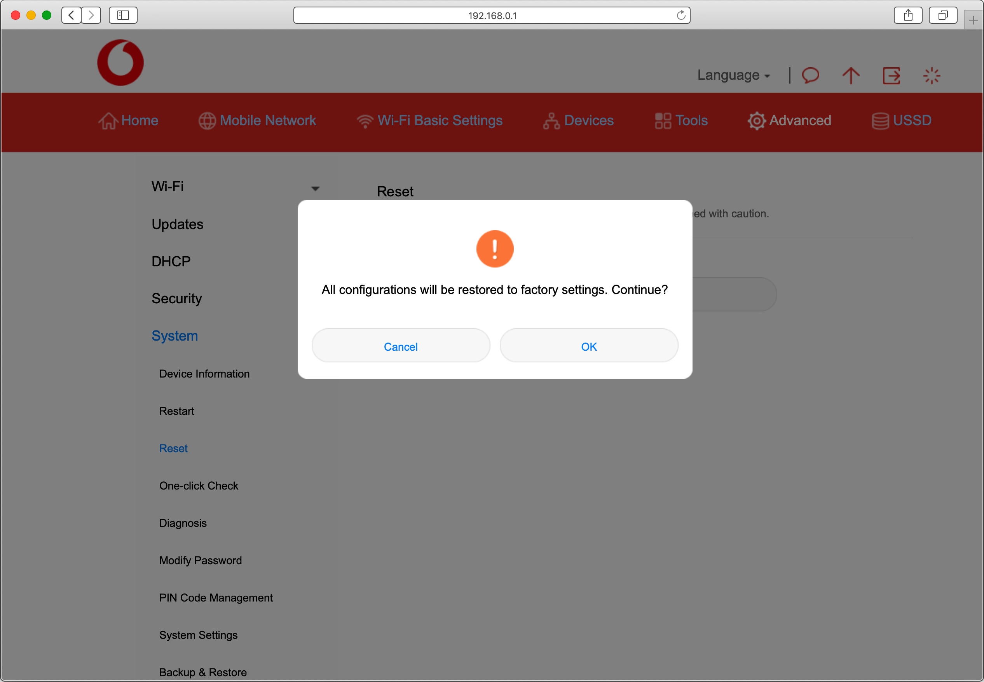Go forward with browser forward arrow

click(x=91, y=16)
